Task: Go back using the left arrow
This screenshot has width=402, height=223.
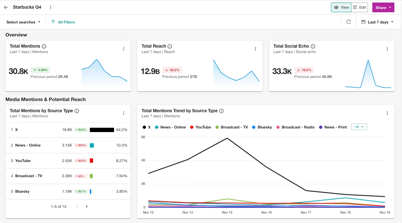Action: [x=6, y=8]
